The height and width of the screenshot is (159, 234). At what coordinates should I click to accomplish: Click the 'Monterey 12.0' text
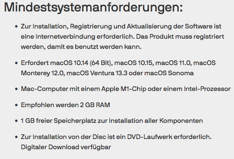point(42,73)
